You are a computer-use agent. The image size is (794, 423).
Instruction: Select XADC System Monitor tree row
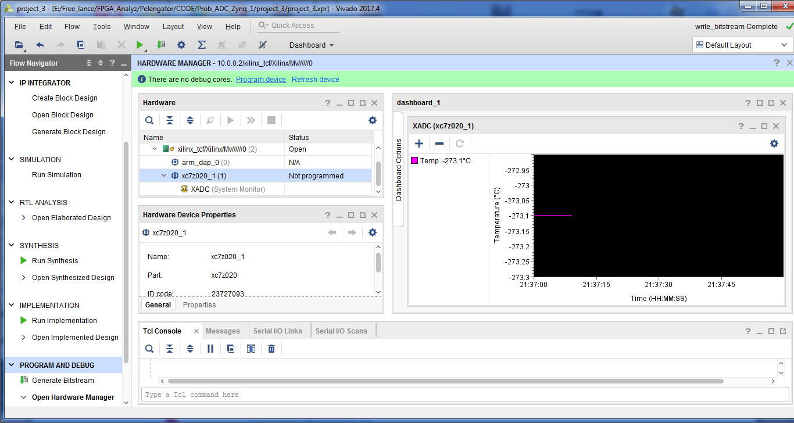coord(255,189)
